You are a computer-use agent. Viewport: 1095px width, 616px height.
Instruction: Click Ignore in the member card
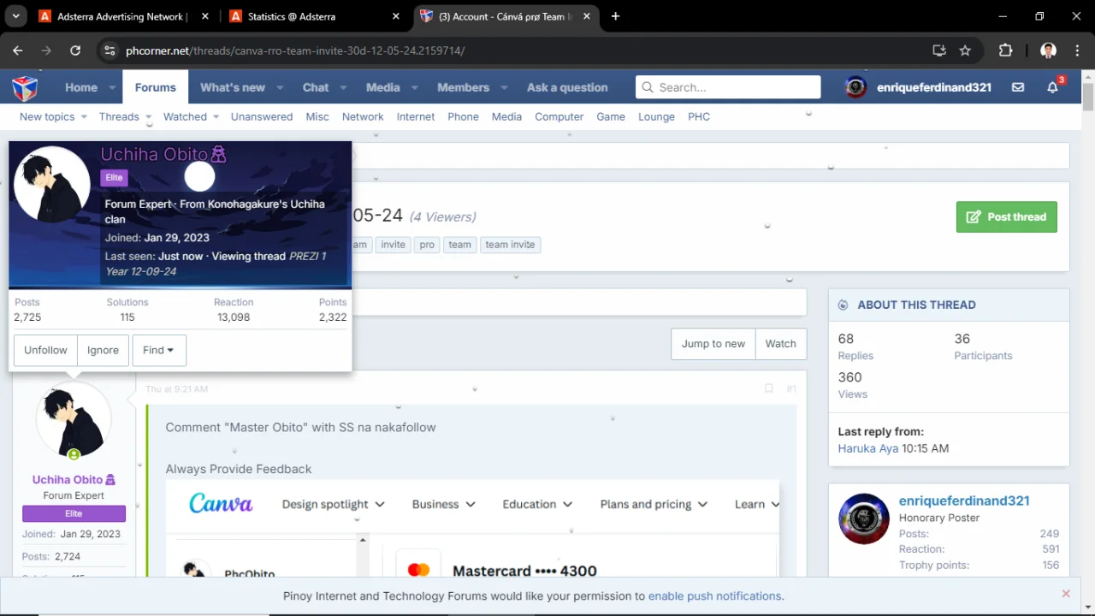pyautogui.click(x=103, y=350)
